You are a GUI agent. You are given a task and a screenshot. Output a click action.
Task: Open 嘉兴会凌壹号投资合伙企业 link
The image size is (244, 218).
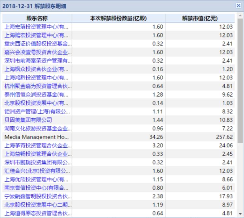tap(38, 52)
